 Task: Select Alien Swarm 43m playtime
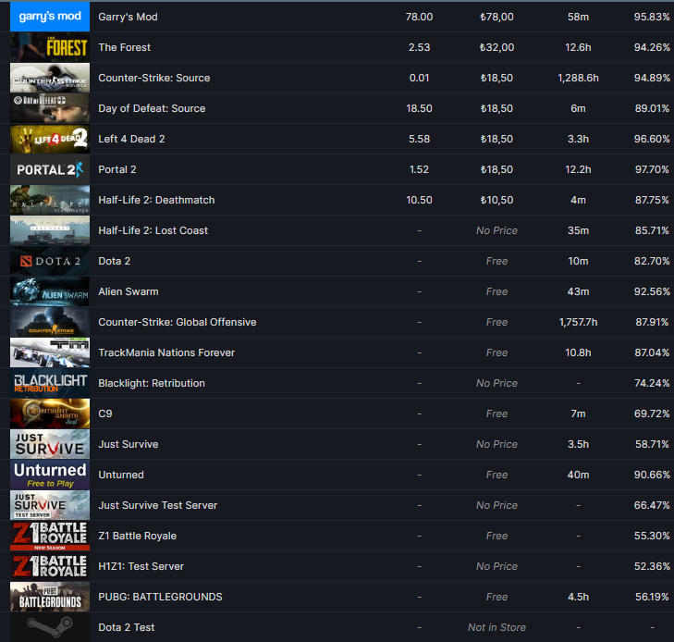(578, 291)
